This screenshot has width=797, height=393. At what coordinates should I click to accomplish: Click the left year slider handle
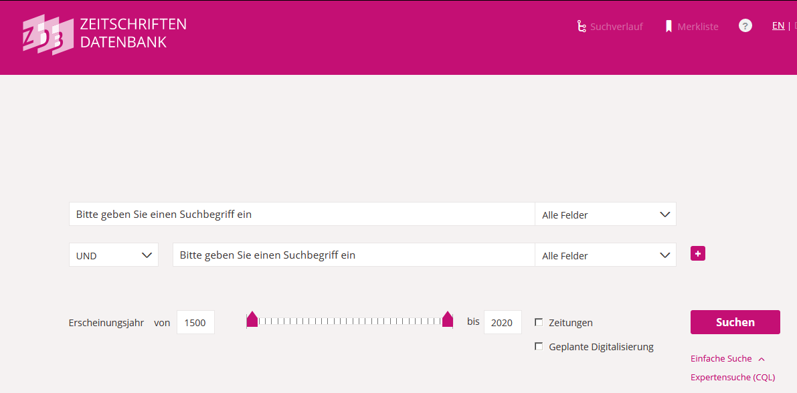coord(252,319)
